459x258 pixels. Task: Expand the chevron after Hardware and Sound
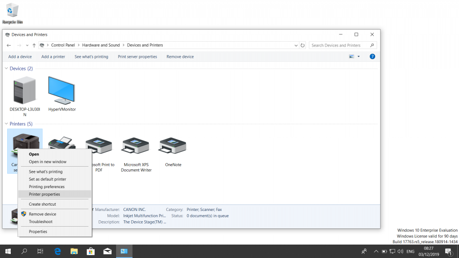coord(123,45)
